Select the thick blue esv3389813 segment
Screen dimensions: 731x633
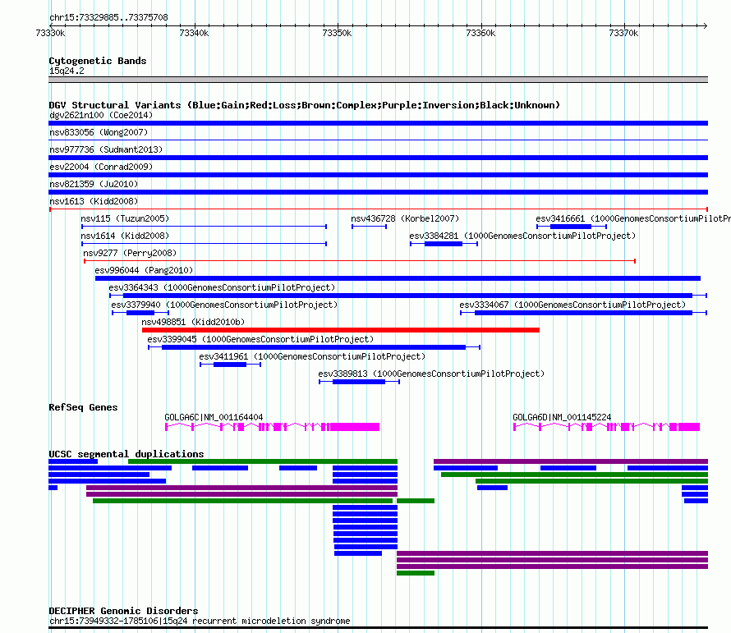pos(359,382)
